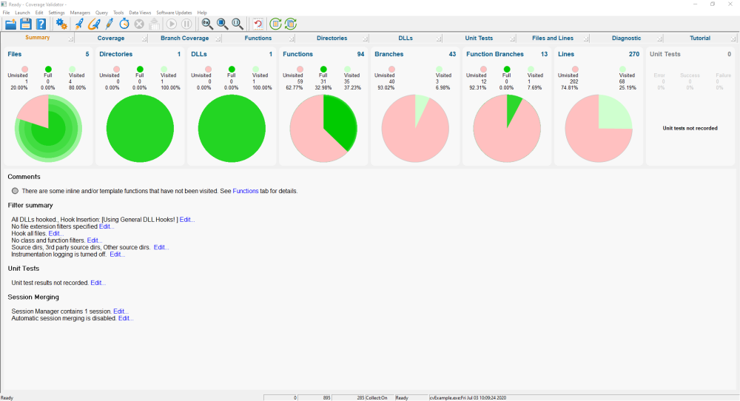The height and width of the screenshot is (401, 740).
Task: Click the green refresh-all double-arrow icon
Action: coord(291,24)
